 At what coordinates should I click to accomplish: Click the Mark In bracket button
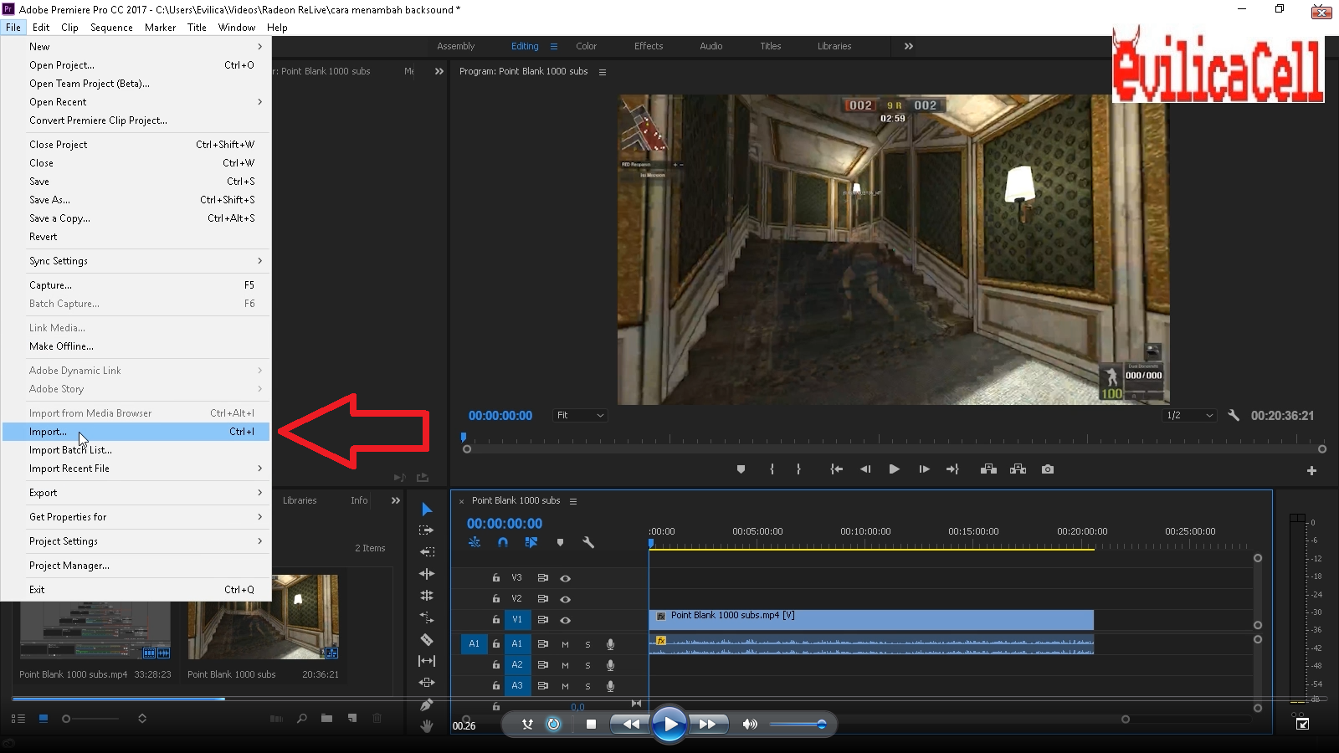coord(772,469)
